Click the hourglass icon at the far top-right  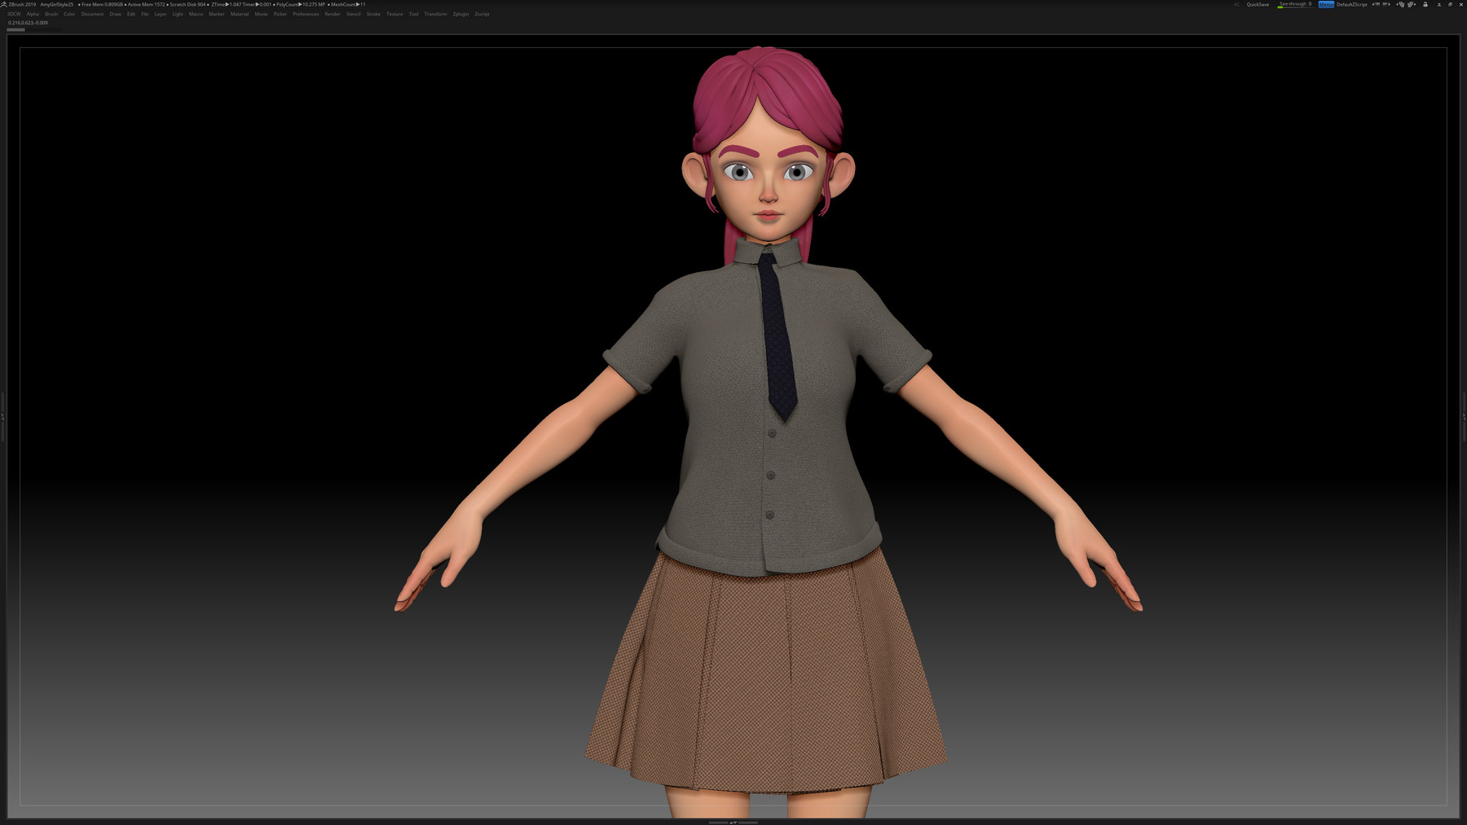[x=1439, y=5]
